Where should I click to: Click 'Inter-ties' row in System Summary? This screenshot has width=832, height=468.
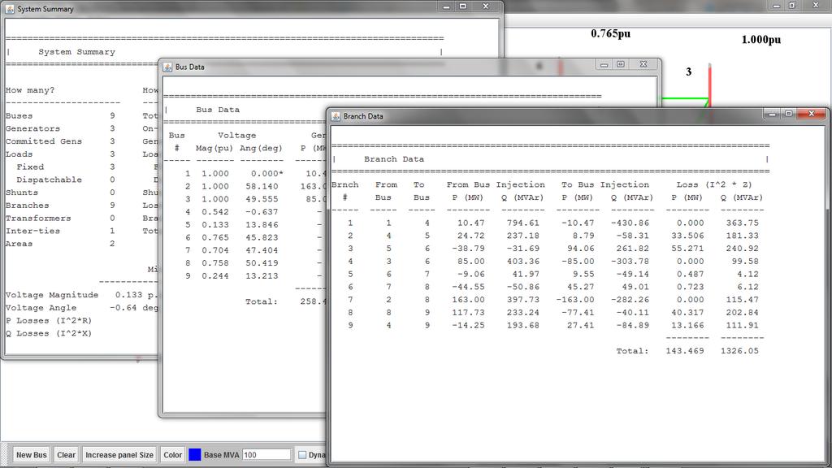pos(60,231)
